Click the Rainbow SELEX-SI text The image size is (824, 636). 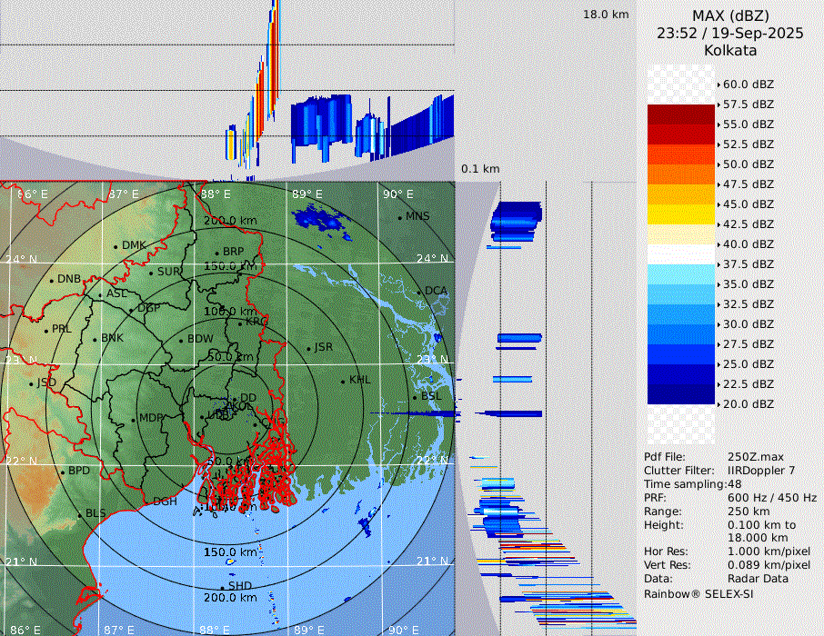(698, 593)
